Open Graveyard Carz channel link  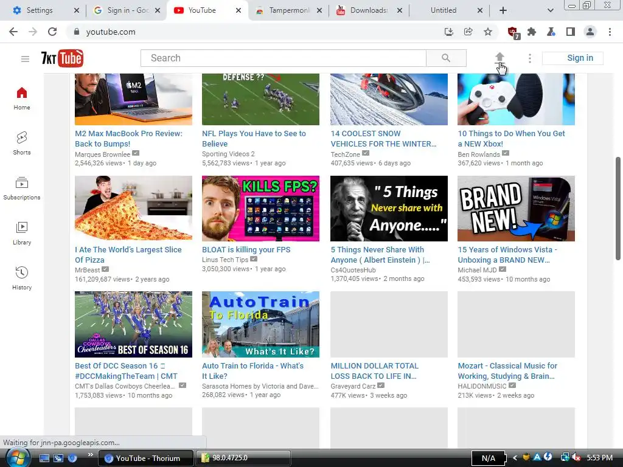coord(353,386)
